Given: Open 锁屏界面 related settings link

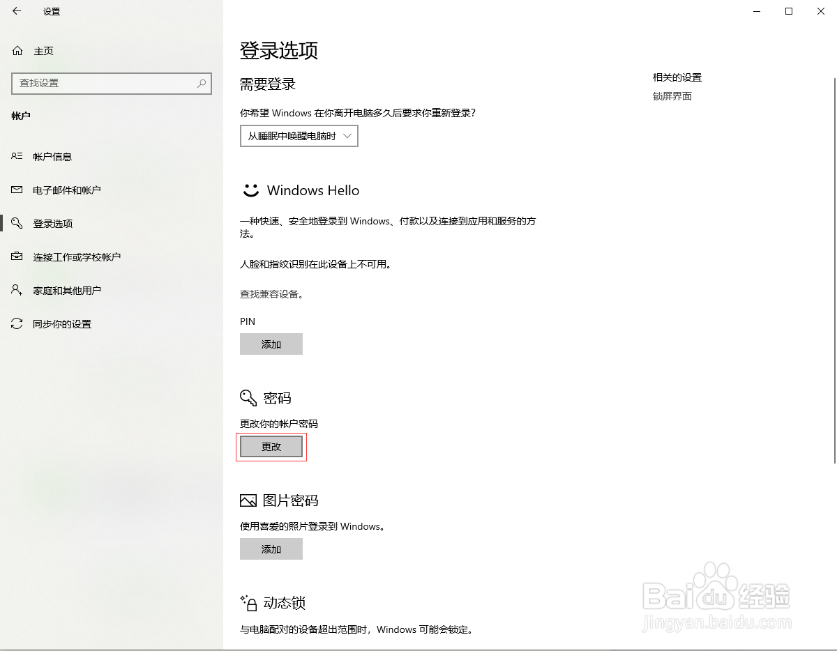Looking at the screenshot, I should pos(672,95).
